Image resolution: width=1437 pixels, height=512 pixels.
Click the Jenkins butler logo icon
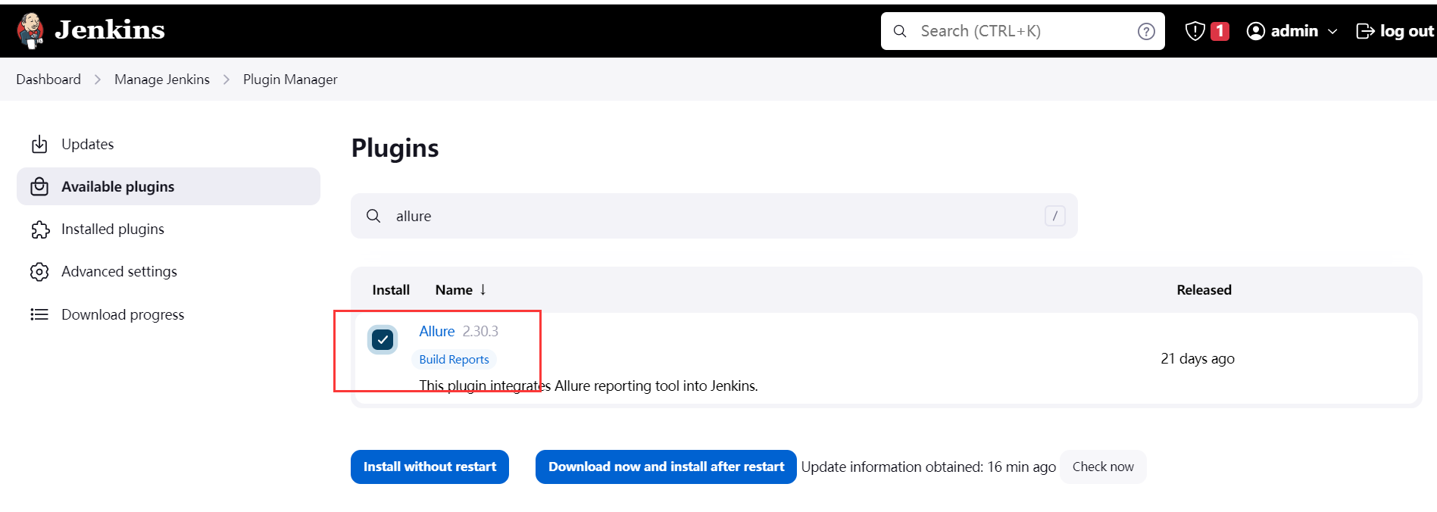30,30
